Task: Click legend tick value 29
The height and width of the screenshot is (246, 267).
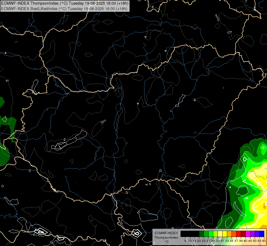Action: pos(213,241)
